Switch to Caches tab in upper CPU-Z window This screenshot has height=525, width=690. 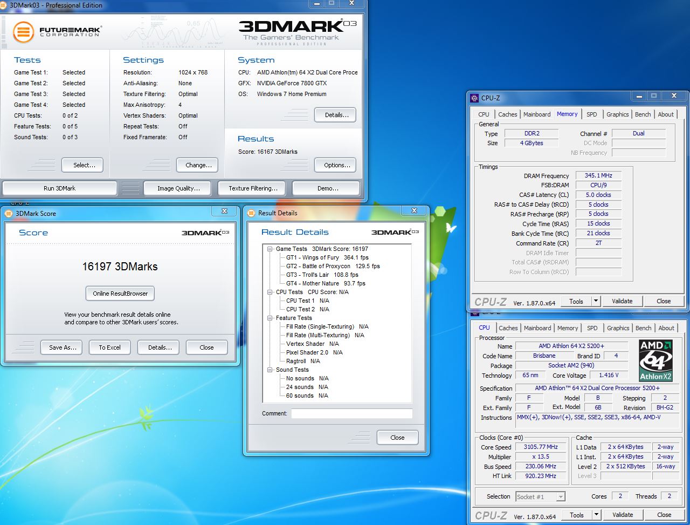508,114
